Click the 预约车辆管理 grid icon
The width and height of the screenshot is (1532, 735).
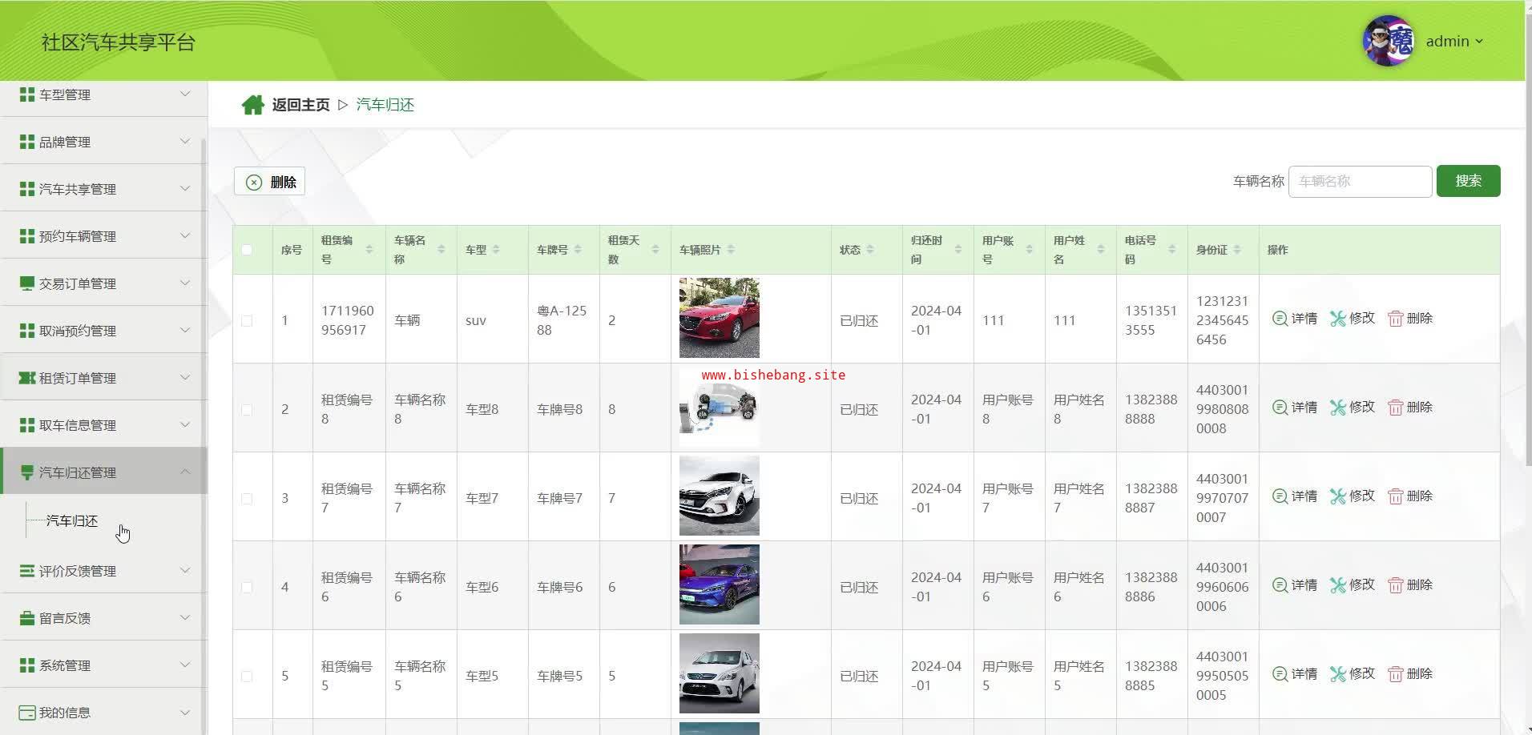tap(27, 236)
